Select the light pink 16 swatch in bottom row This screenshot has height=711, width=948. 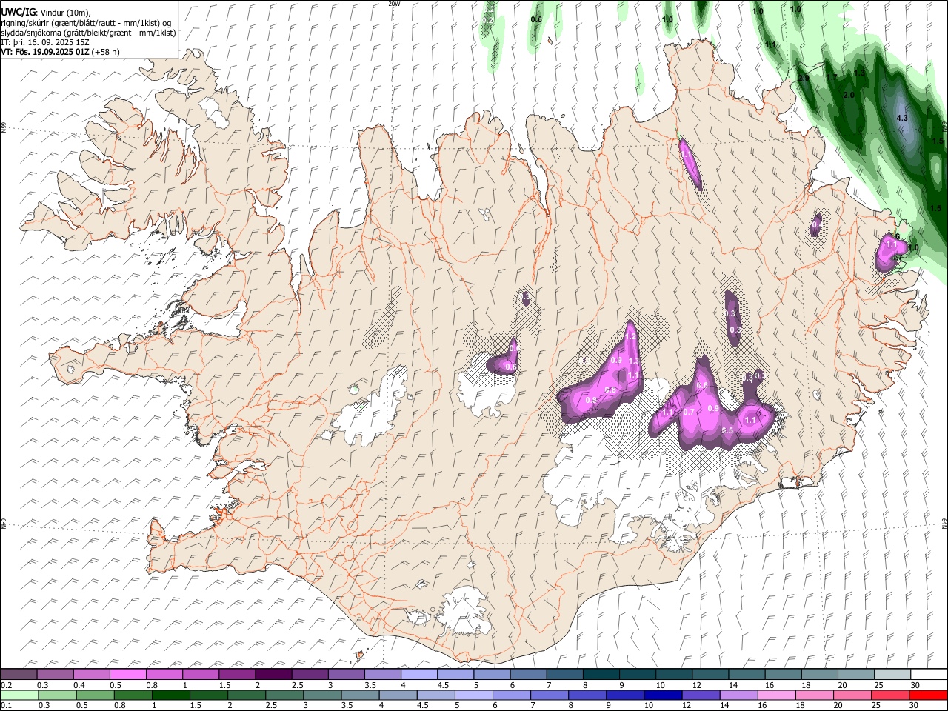[x=776, y=695]
